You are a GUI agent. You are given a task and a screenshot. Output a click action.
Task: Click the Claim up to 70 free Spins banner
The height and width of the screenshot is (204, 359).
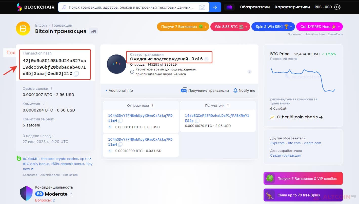pyautogui.click(x=303, y=195)
